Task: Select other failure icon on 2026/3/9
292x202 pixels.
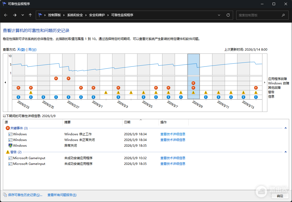Action: [x=193, y=88]
